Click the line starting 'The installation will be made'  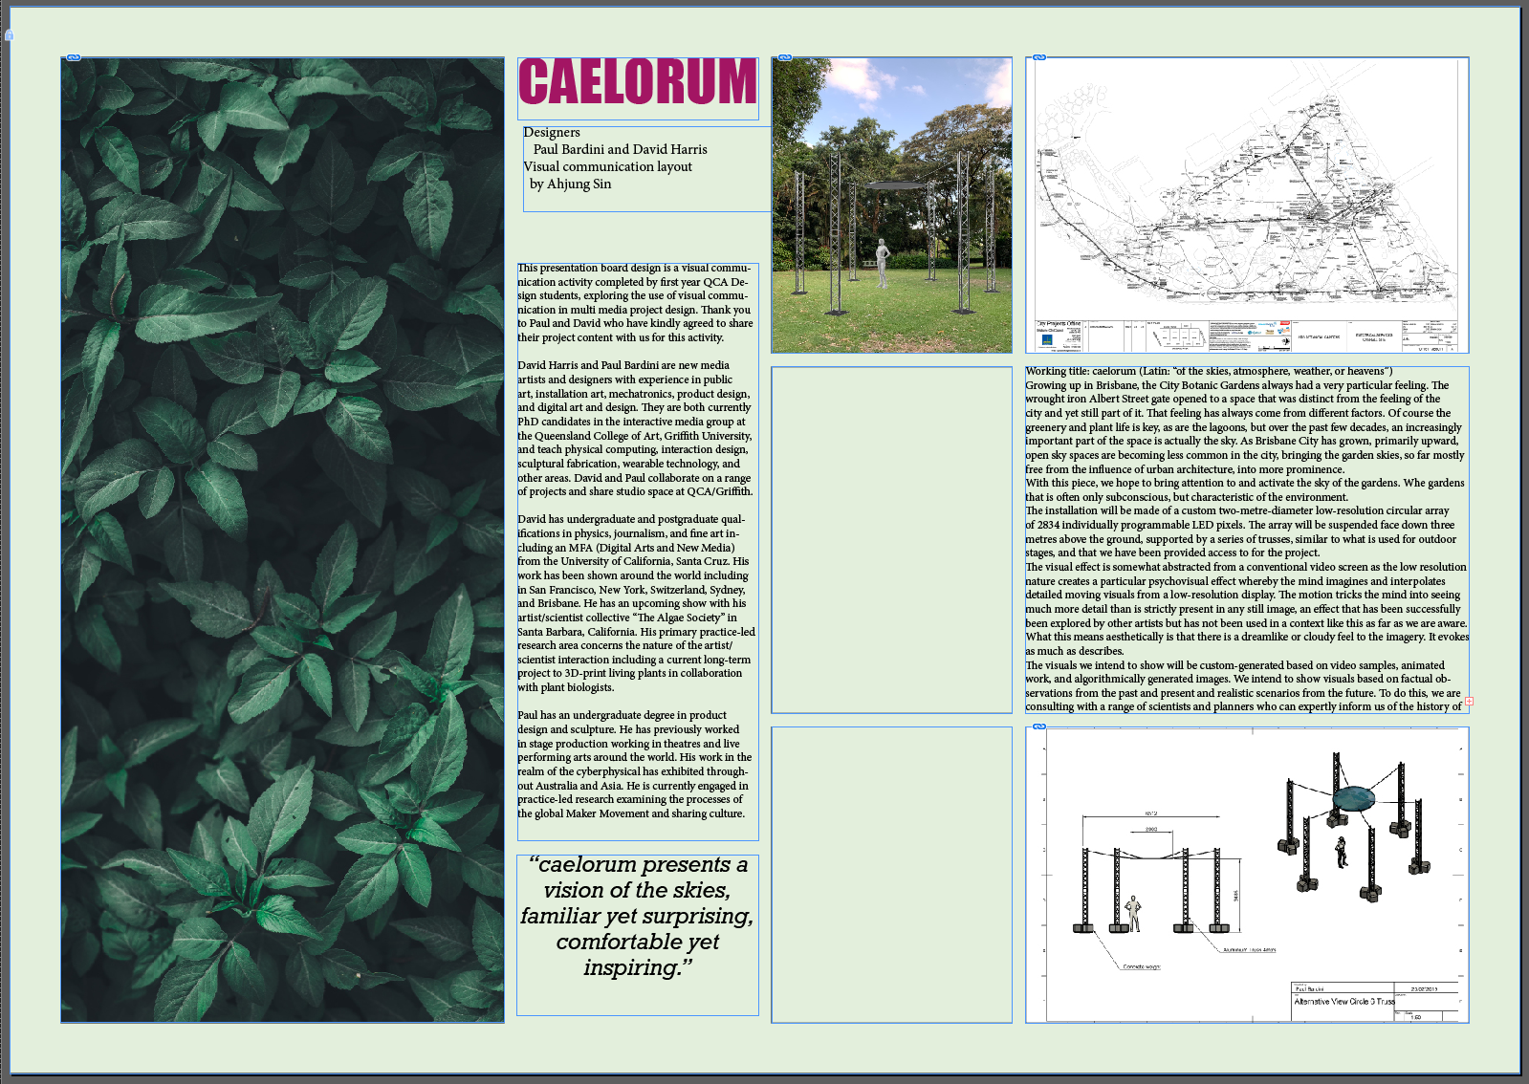(x=1237, y=510)
